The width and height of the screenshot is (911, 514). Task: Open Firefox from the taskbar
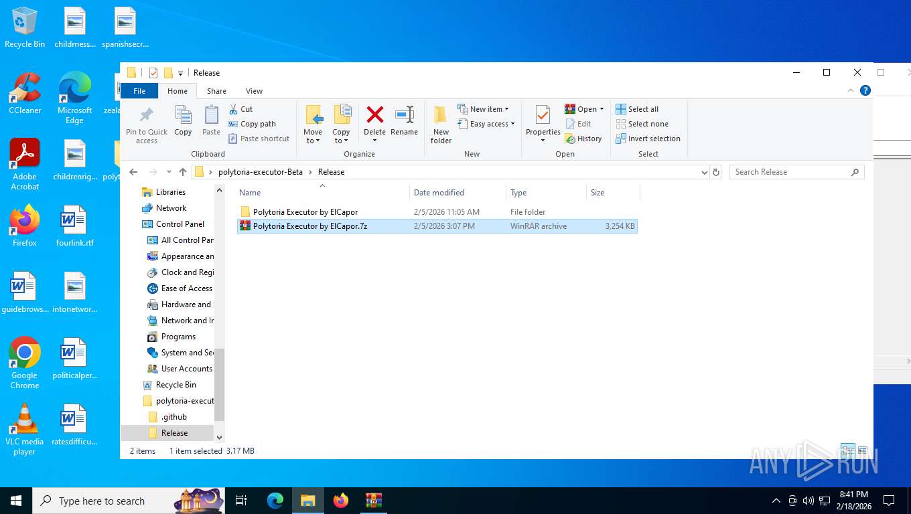pos(341,501)
